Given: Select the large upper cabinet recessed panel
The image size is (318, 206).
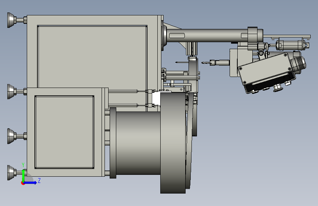Looking at the screenshot, I should point(92,56).
